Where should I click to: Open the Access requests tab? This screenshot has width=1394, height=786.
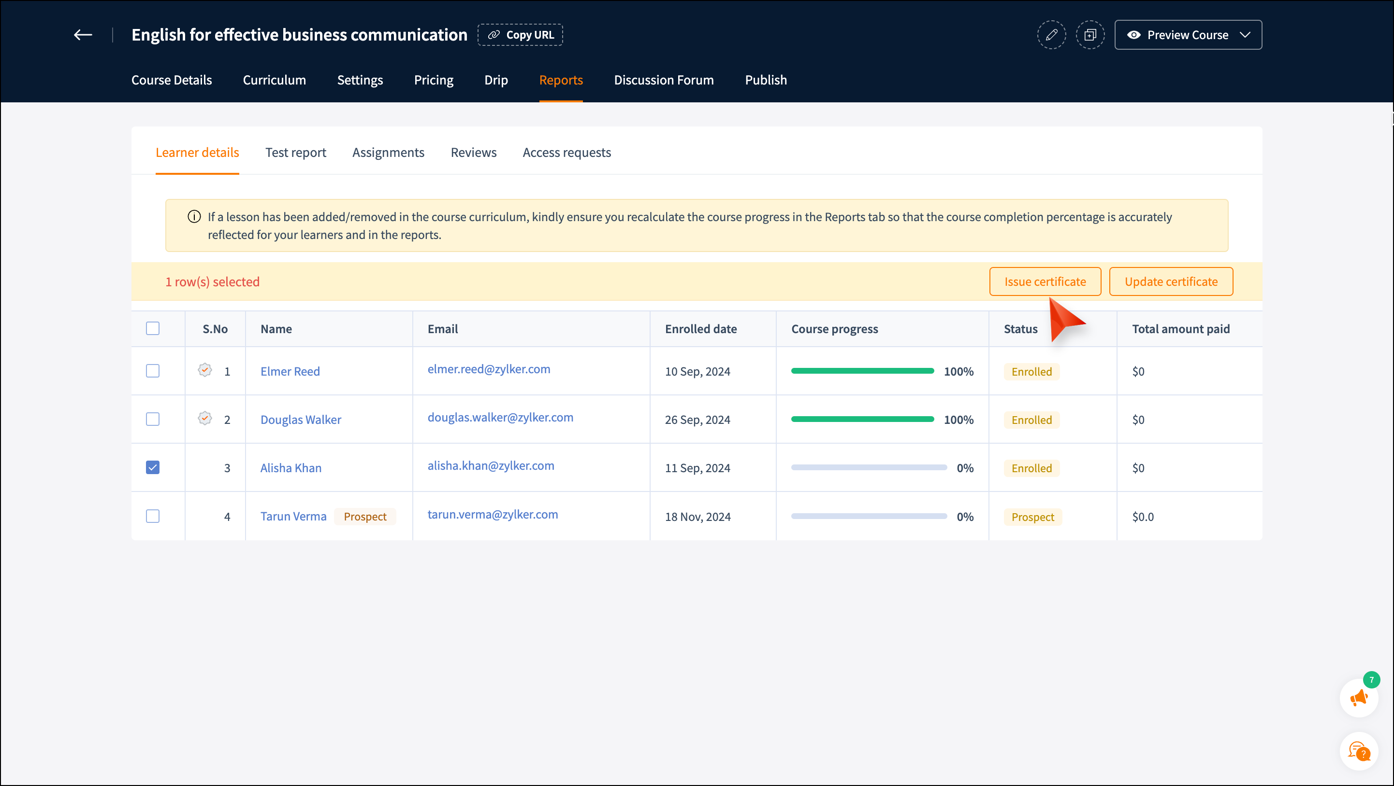[566, 153]
